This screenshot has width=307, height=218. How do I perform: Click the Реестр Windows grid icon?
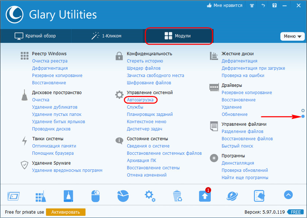tap(24, 56)
